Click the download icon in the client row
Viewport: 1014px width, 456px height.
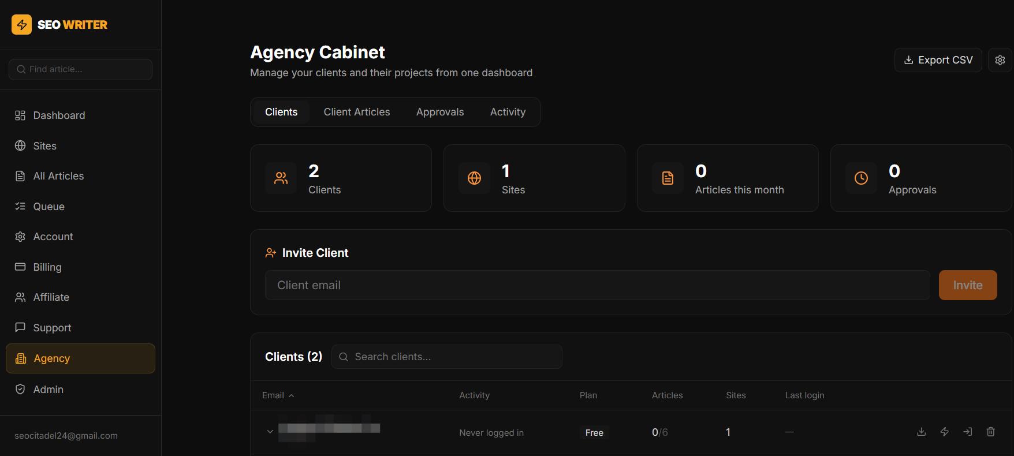coord(922,432)
